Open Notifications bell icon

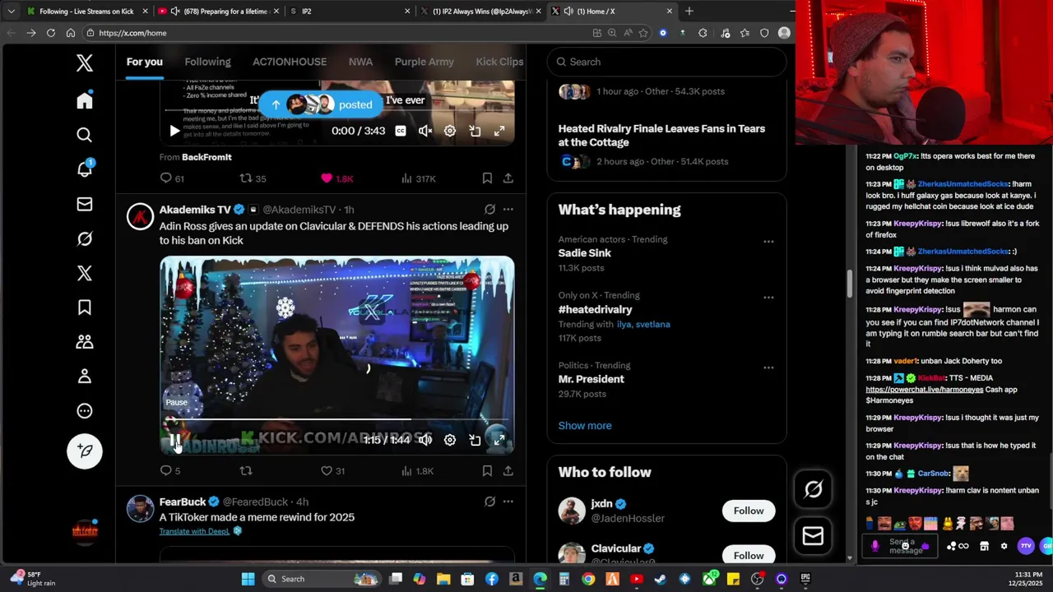[x=84, y=169]
